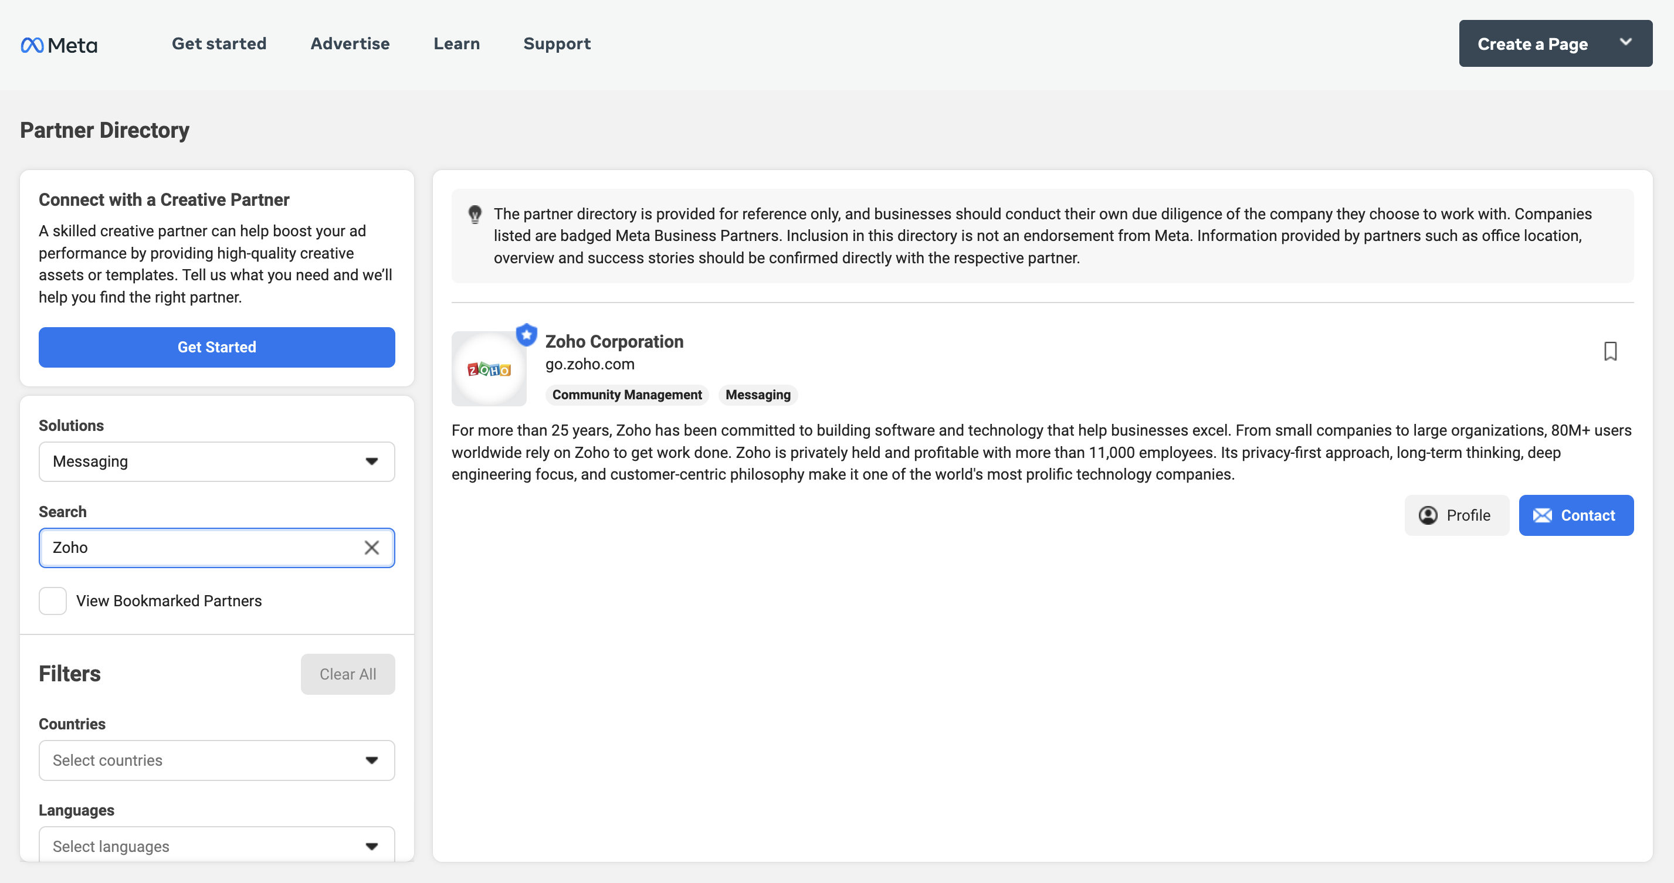1674x883 pixels.
Task: Click the Countries label
Action: point(72,724)
